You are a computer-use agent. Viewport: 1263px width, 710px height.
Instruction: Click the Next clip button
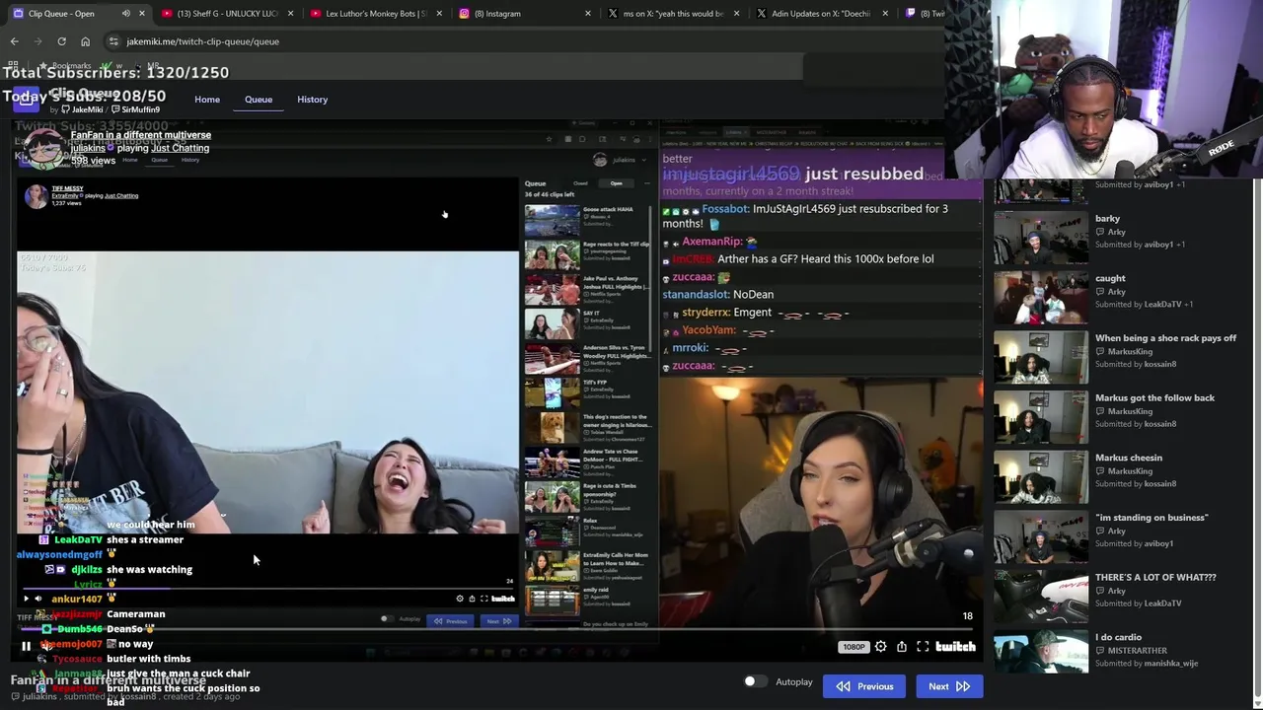tap(949, 686)
